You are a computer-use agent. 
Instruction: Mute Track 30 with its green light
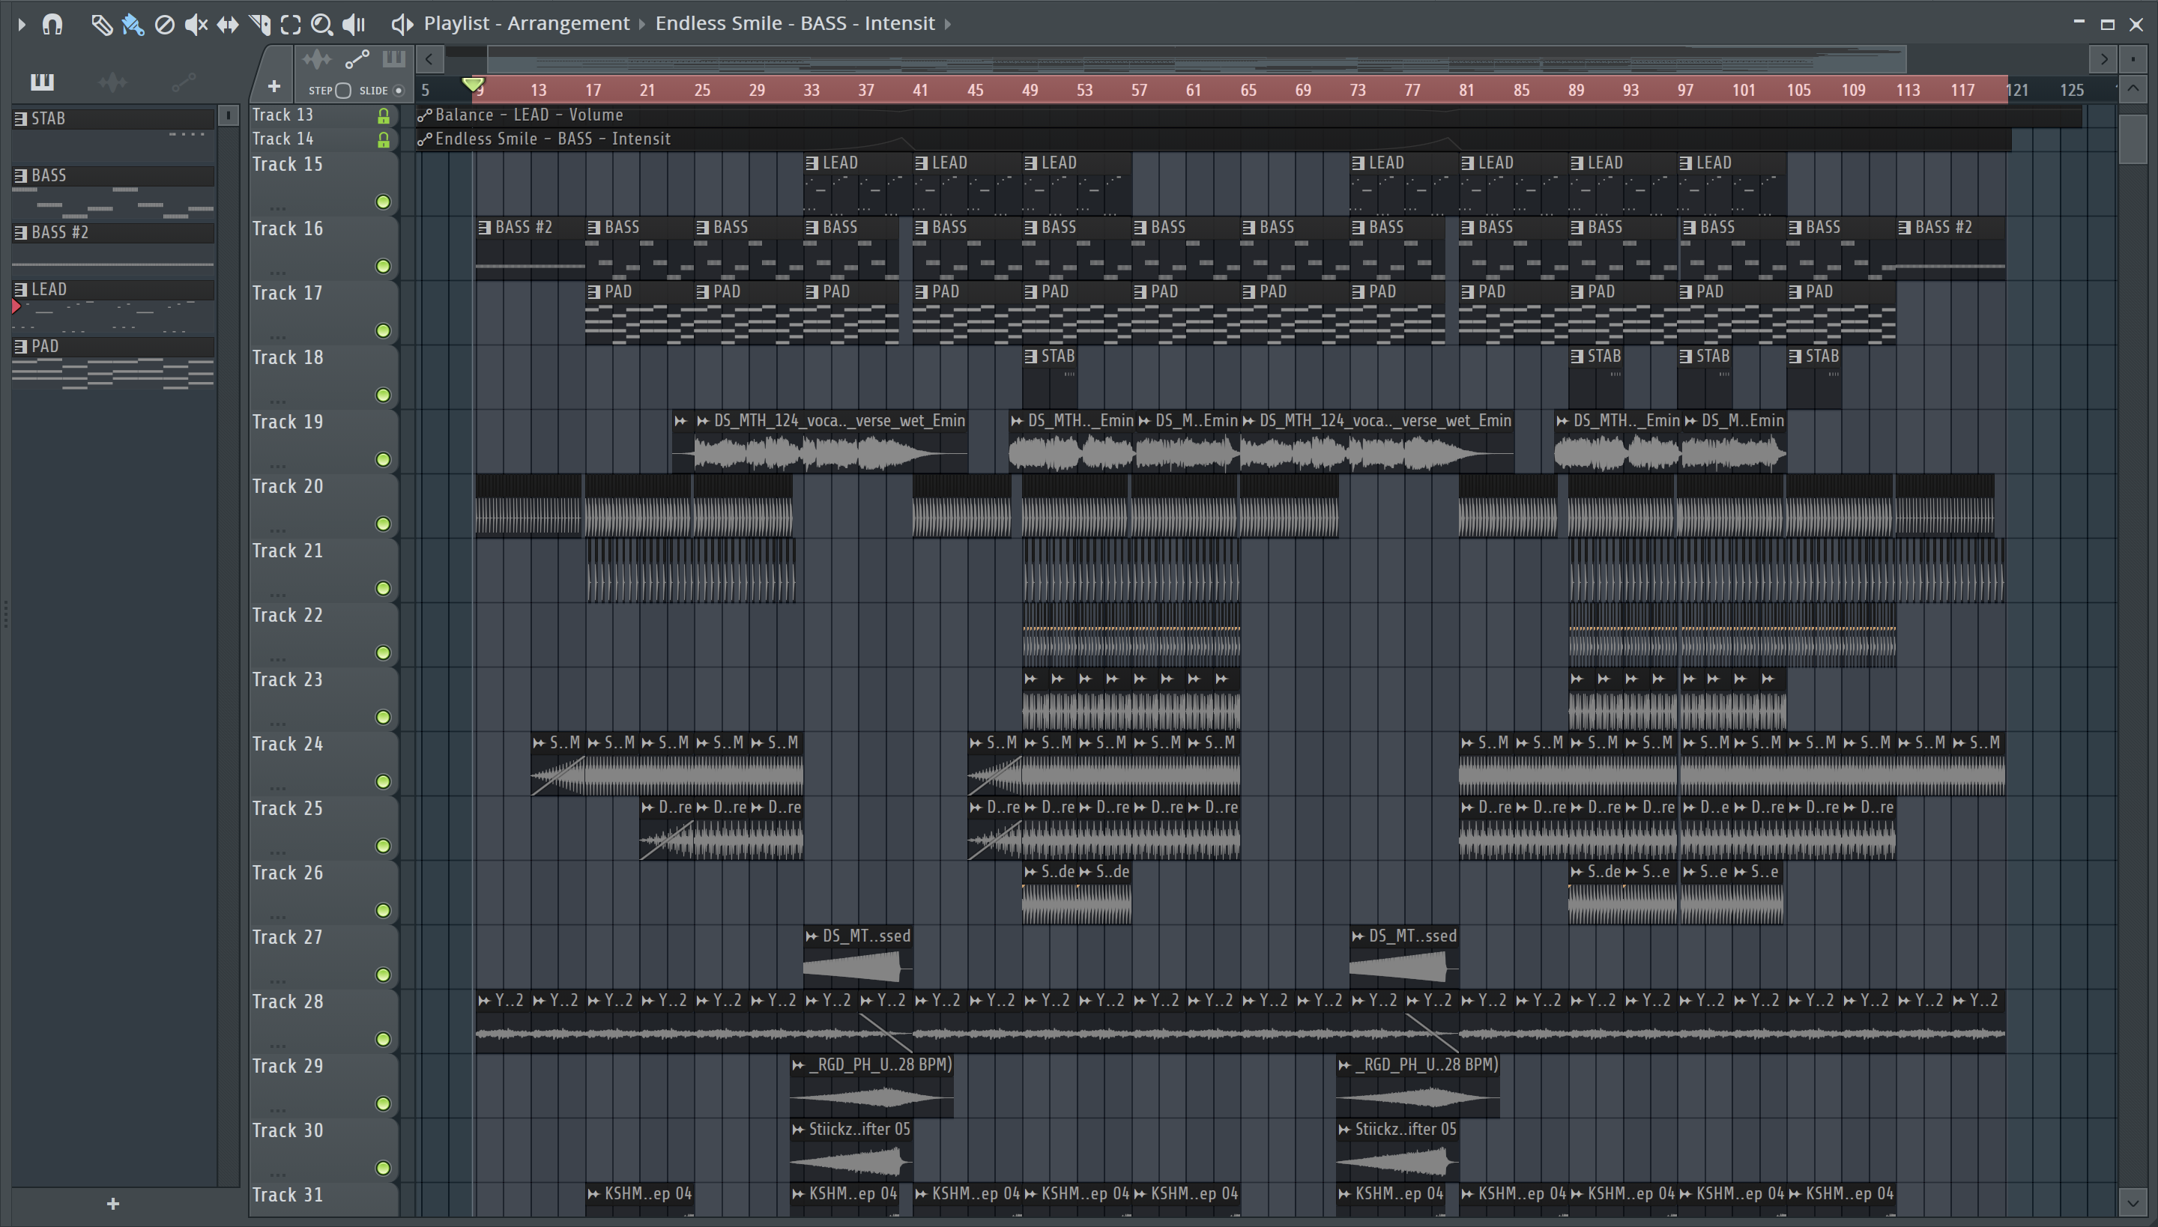(x=383, y=1168)
